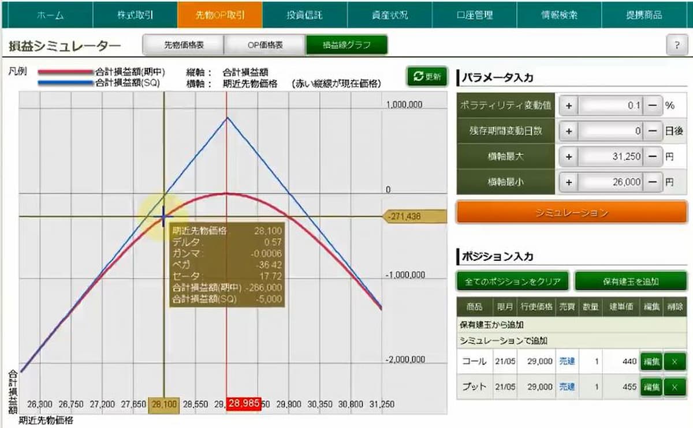Increase 横軸最小 with plus button

coord(568,182)
